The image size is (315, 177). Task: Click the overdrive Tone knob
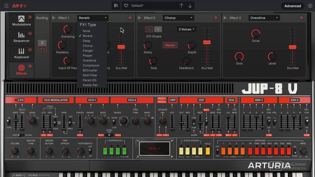tap(239, 57)
